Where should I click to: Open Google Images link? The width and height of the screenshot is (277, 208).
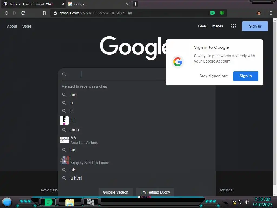pyautogui.click(x=217, y=26)
